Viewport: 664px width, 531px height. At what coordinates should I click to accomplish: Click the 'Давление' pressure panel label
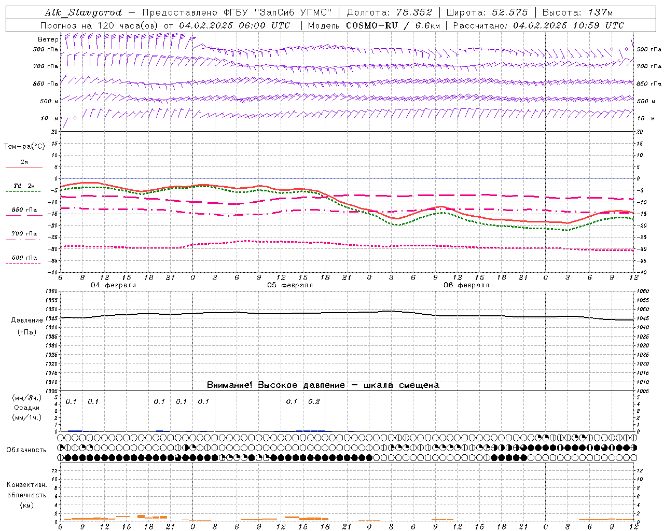(x=27, y=320)
